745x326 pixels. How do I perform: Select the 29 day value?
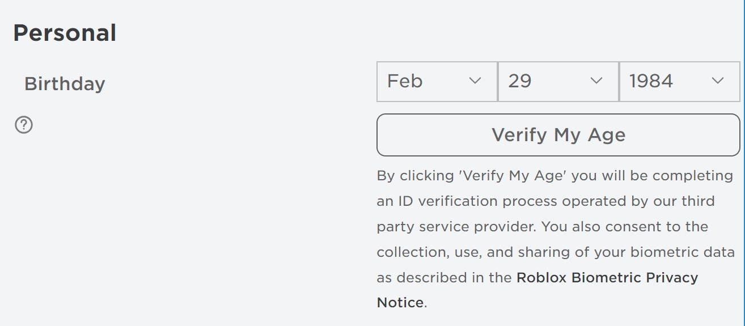[x=519, y=81]
